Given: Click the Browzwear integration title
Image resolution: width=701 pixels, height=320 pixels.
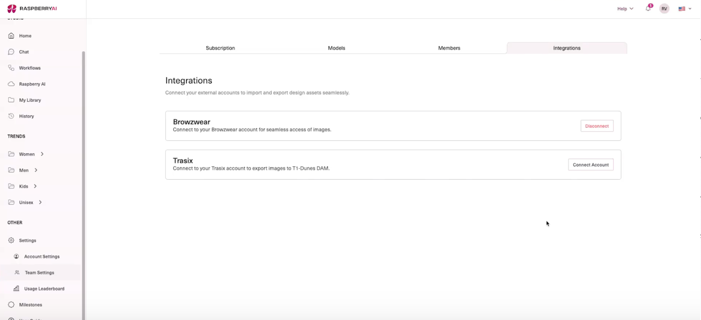Looking at the screenshot, I should (191, 122).
